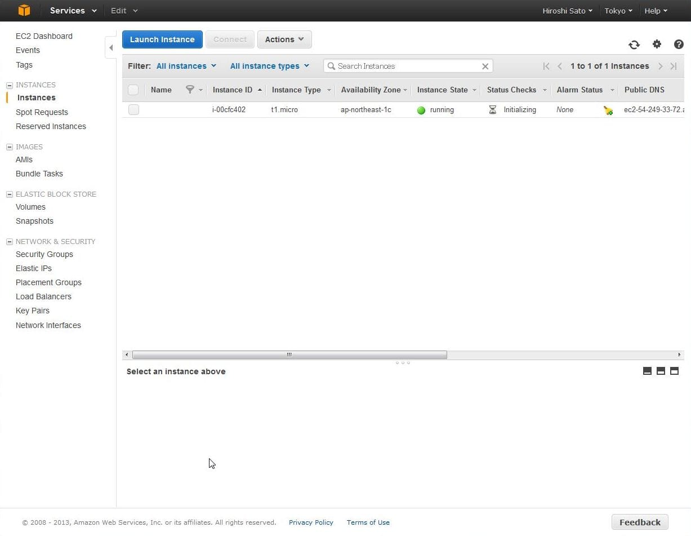Maximize the bottom details pane

[674, 371]
